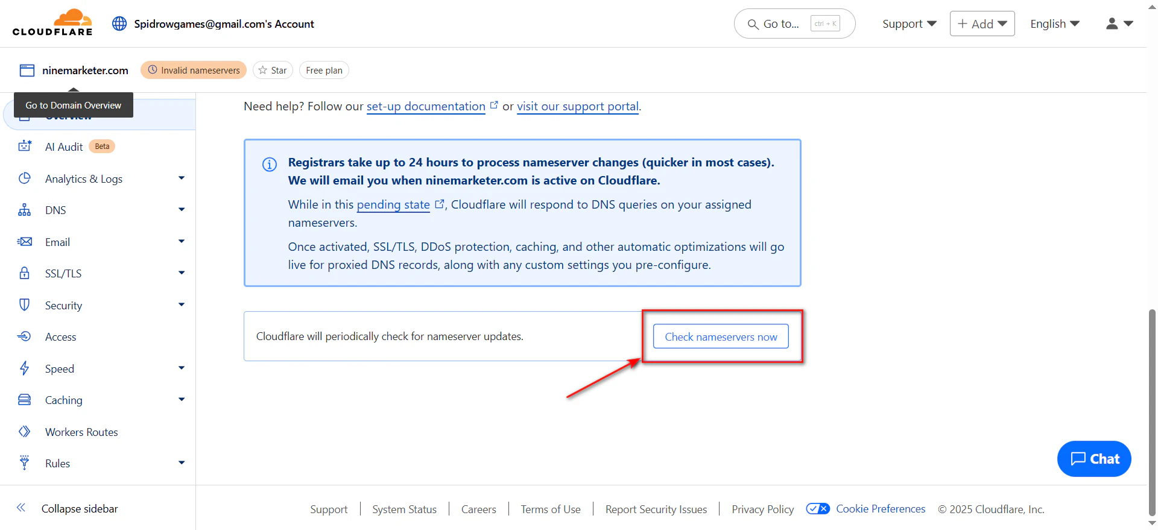Open the English language dropdown
The image size is (1158, 530).
[x=1055, y=24]
